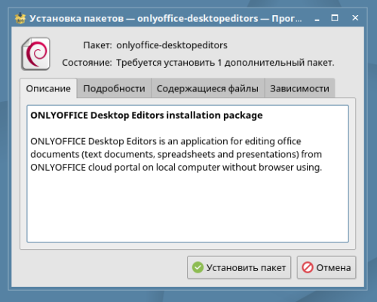Open the Содержащиеся файлы tab
377x302 pixels.
207,88
